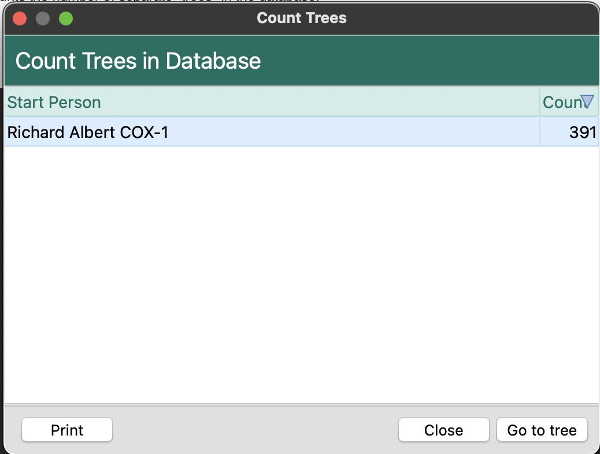Click the Count Trees window title text
Screen dimensions: 600x454
pyautogui.click(x=301, y=18)
